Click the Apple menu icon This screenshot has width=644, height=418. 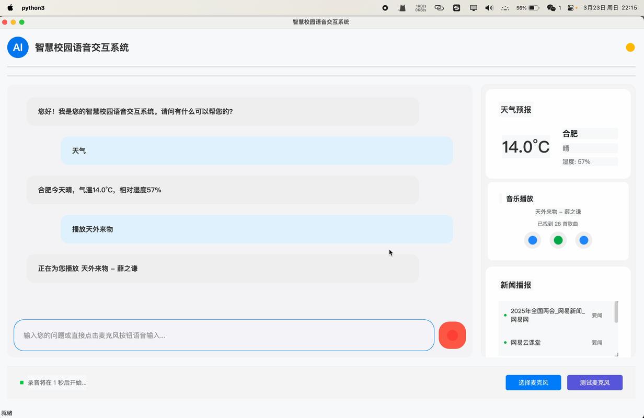tap(10, 8)
